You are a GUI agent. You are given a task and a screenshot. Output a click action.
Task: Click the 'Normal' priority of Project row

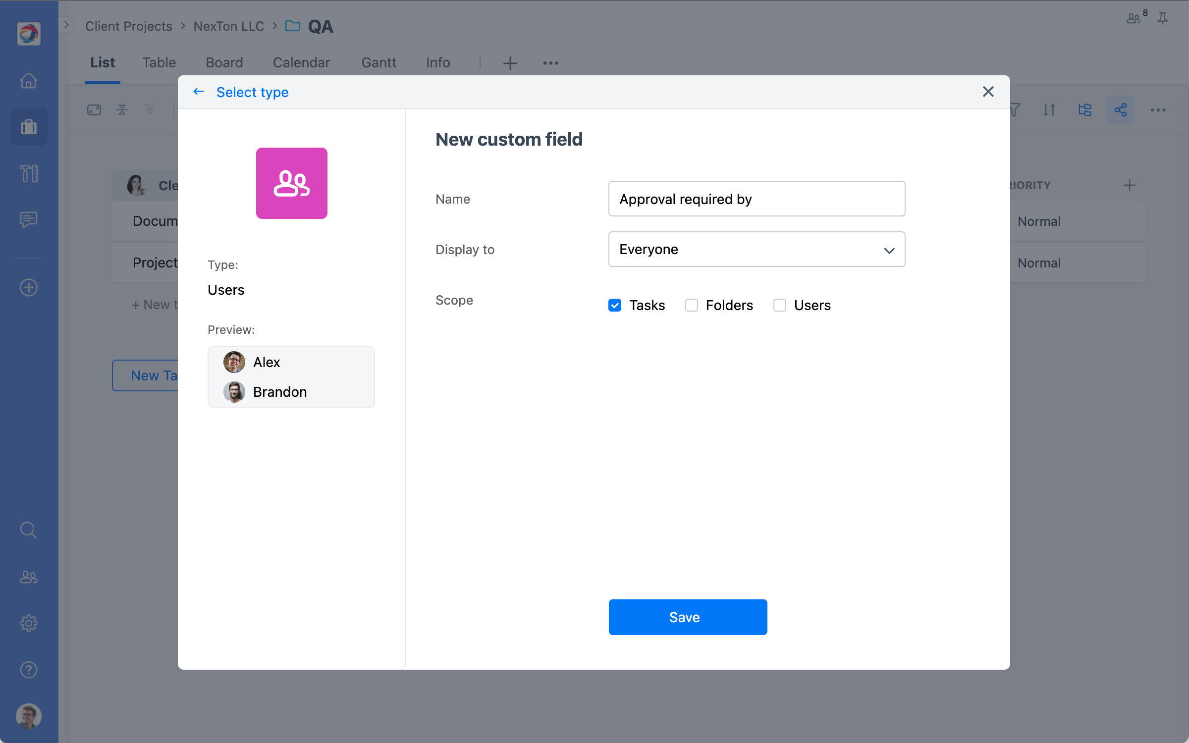(1039, 263)
